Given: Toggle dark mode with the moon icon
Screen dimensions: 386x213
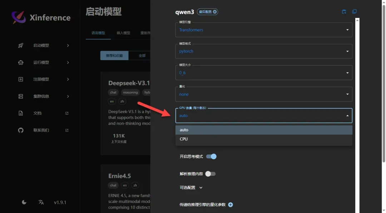Looking at the screenshot, I should (24, 202).
